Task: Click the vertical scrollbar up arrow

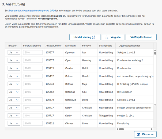Action: tap(155, 50)
